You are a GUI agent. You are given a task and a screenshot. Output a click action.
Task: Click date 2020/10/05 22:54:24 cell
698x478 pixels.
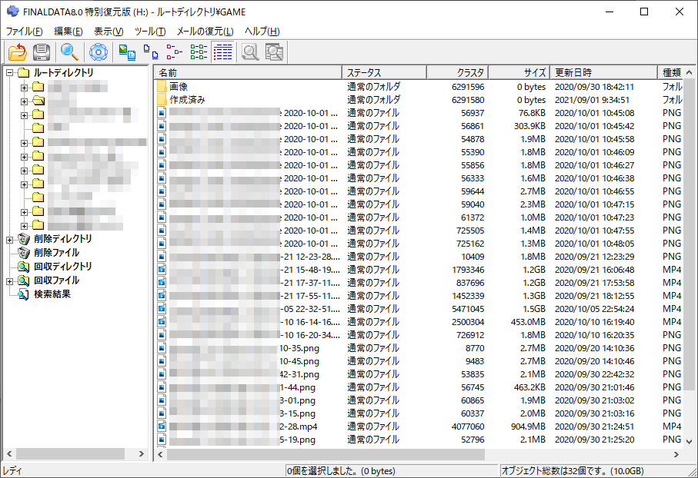[594, 309]
